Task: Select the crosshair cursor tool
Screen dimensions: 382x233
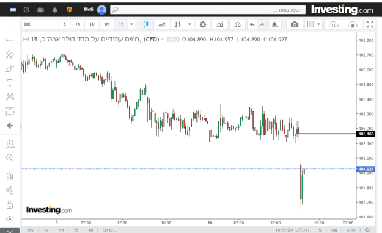Action: coord(10,26)
